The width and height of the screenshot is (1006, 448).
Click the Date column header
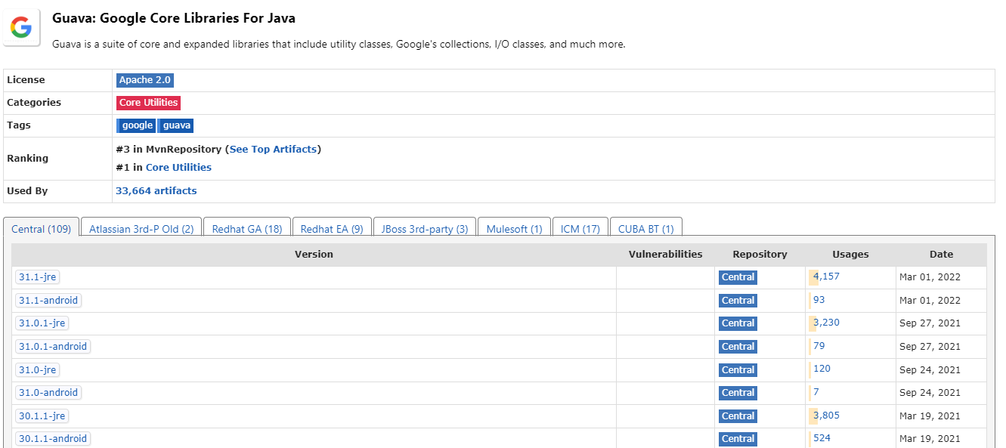[x=941, y=255]
